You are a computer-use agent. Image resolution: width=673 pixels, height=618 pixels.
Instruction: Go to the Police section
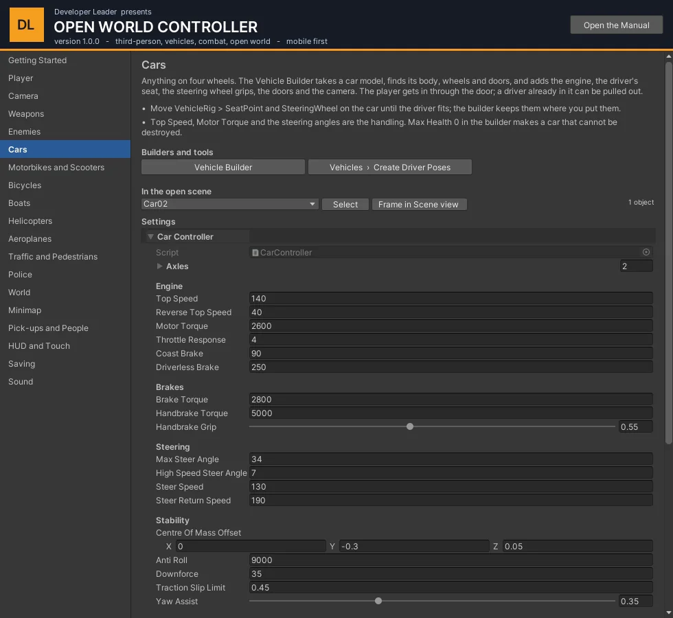65,275
